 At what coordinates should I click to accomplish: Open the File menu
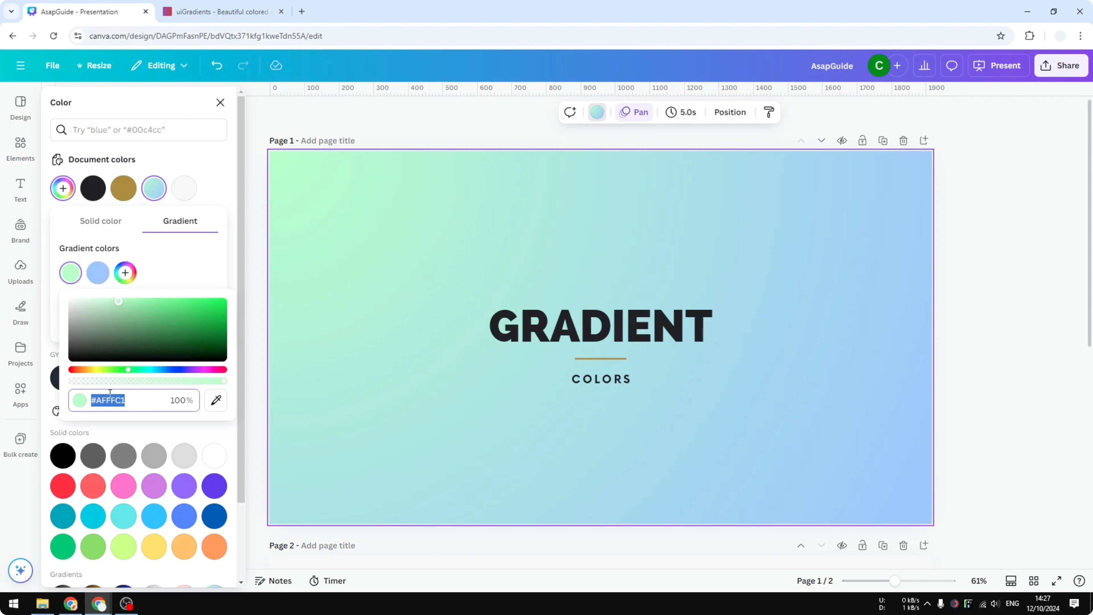pyautogui.click(x=53, y=65)
